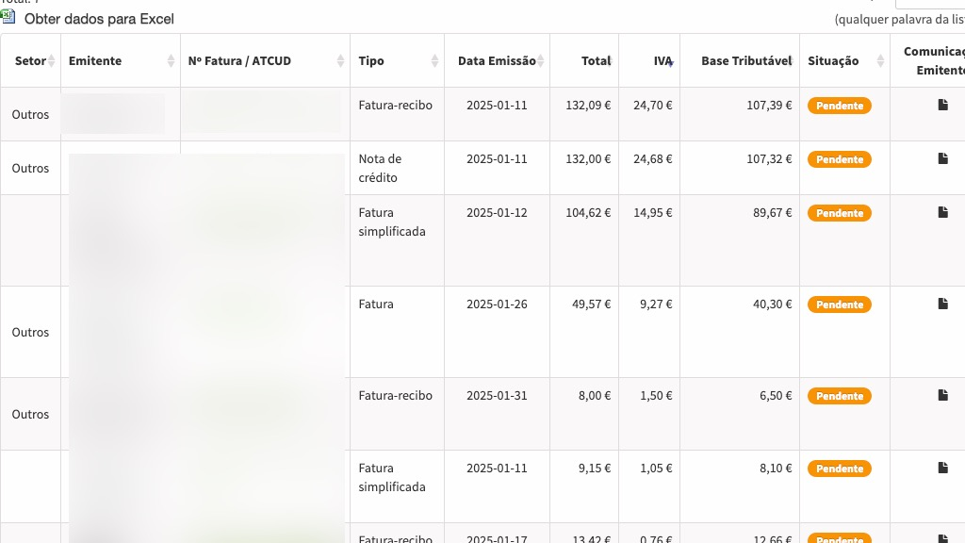This screenshot has height=543, width=965.
Task: Sort by Nº Fatura / ATCUD column
Action: tap(239, 61)
